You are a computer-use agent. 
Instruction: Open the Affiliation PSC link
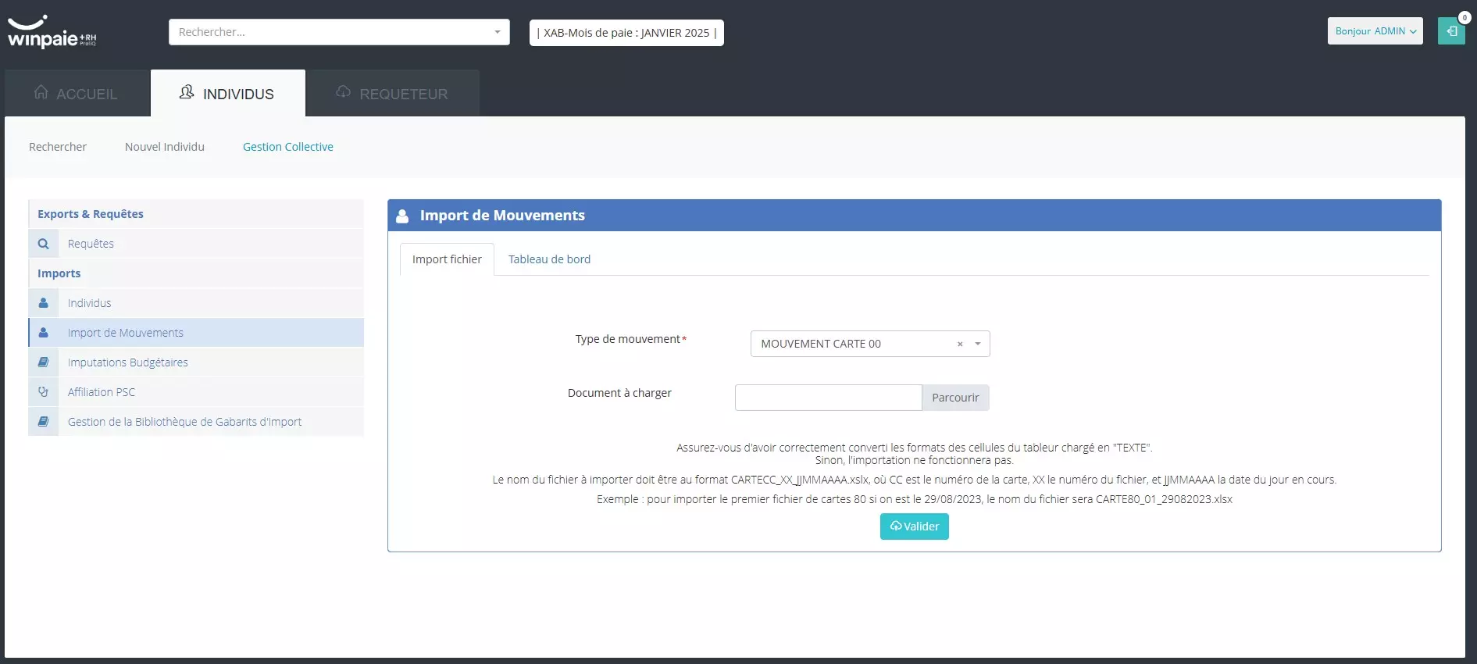click(102, 392)
